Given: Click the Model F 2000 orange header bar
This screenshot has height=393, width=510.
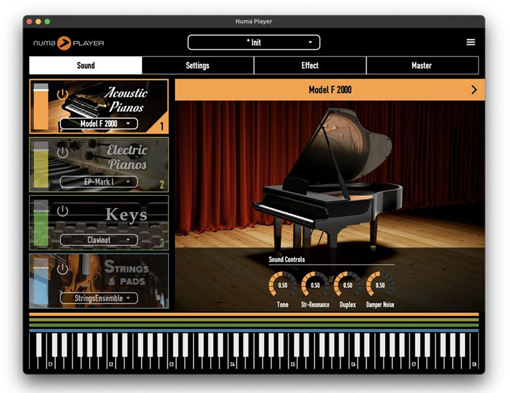Looking at the screenshot, I should click(x=330, y=90).
